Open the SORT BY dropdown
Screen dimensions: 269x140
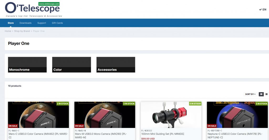coord(250,94)
